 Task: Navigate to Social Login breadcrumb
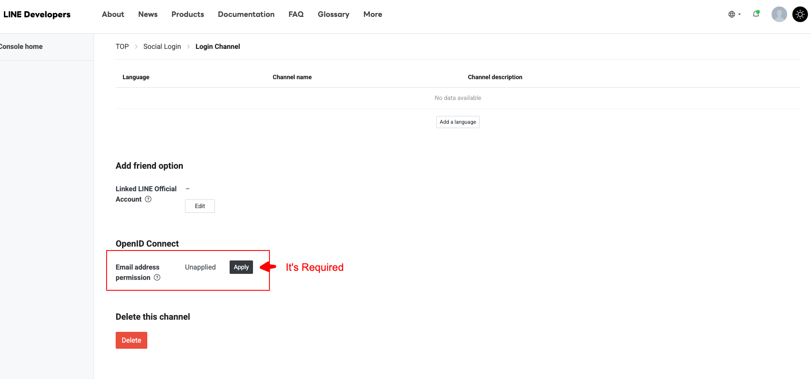point(162,46)
